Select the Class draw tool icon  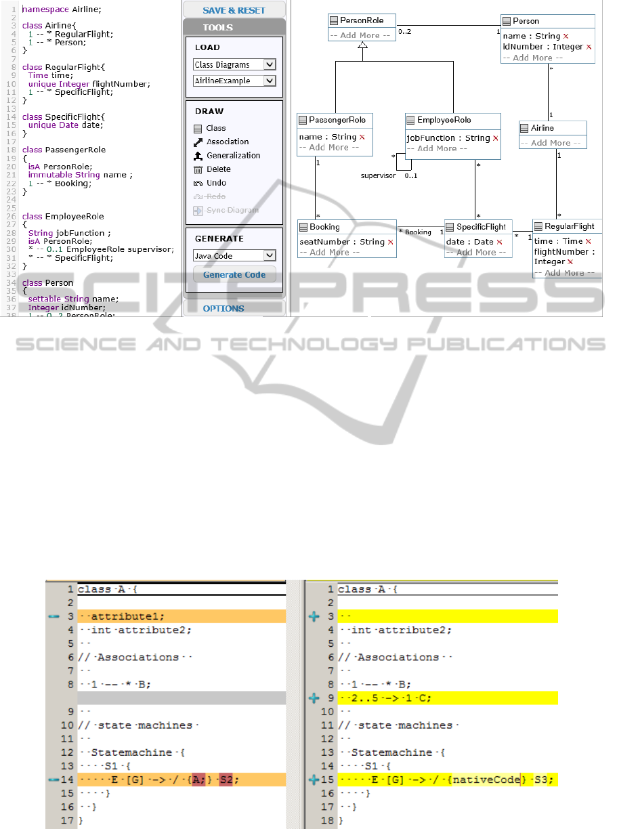point(198,128)
